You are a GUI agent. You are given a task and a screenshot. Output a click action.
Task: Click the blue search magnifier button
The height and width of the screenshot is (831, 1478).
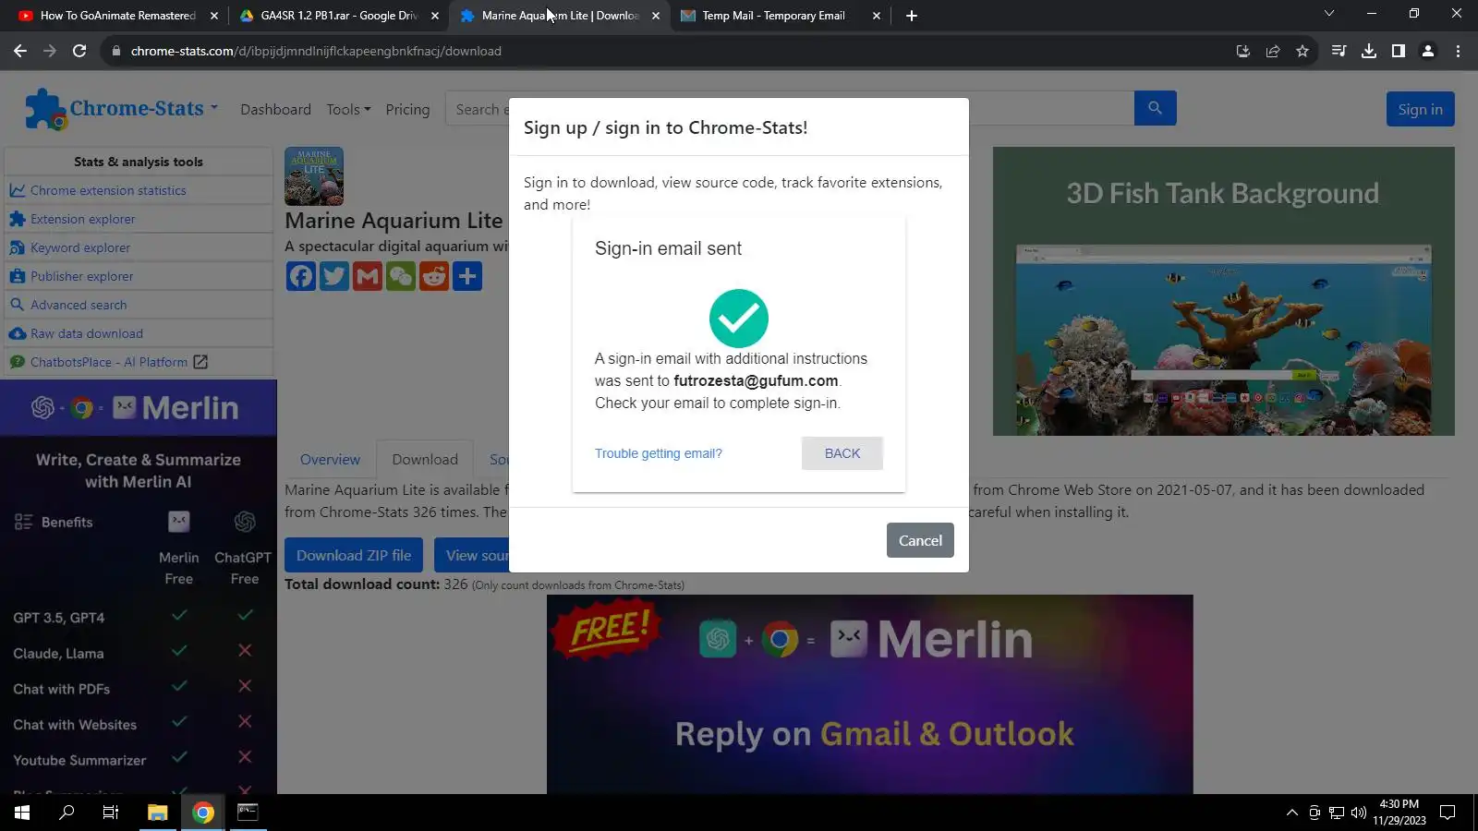1155,108
